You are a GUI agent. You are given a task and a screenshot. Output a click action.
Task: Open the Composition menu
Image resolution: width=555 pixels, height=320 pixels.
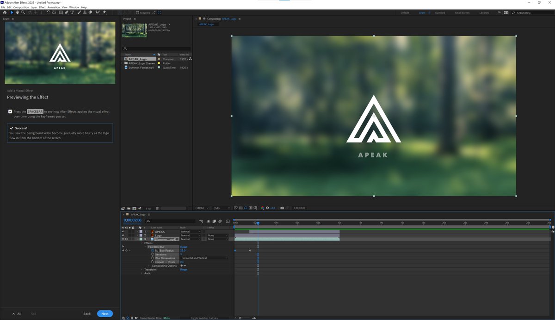pyautogui.click(x=21, y=7)
